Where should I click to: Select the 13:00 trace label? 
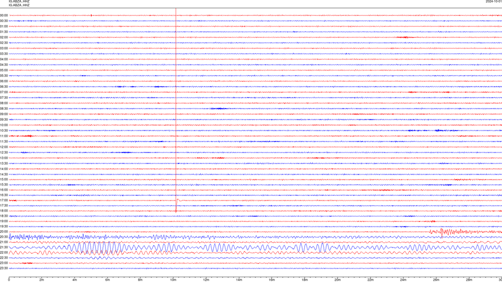tap(4, 158)
